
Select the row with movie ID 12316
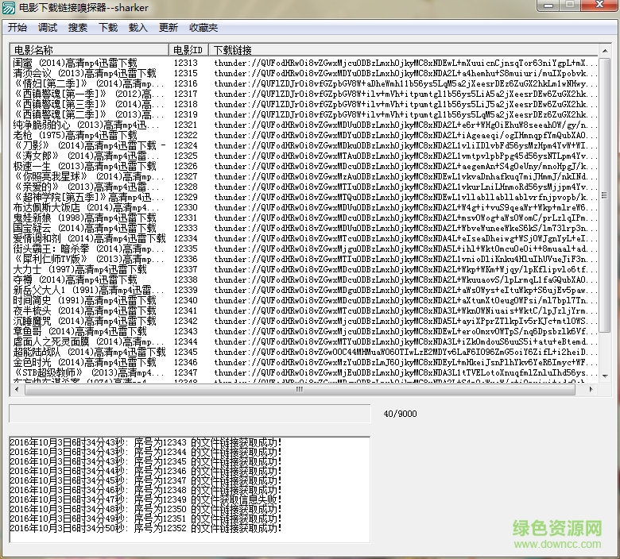pyautogui.click(x=304, y=83)
